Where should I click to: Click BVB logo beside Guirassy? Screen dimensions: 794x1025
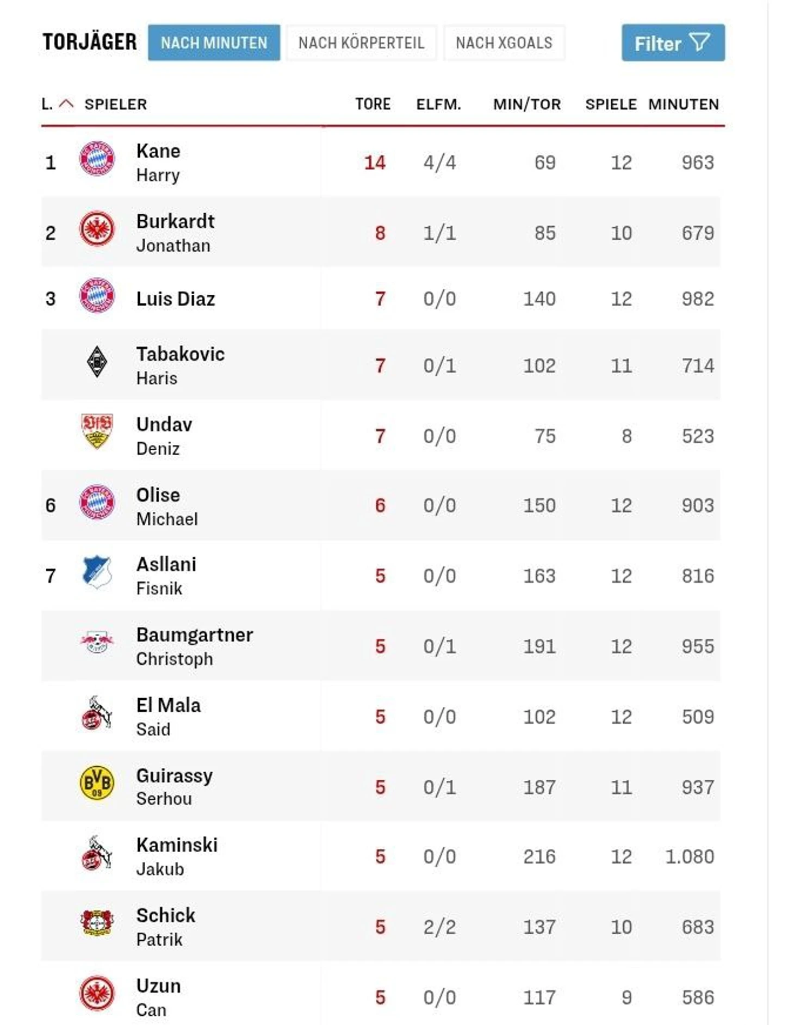pos(97,783)
